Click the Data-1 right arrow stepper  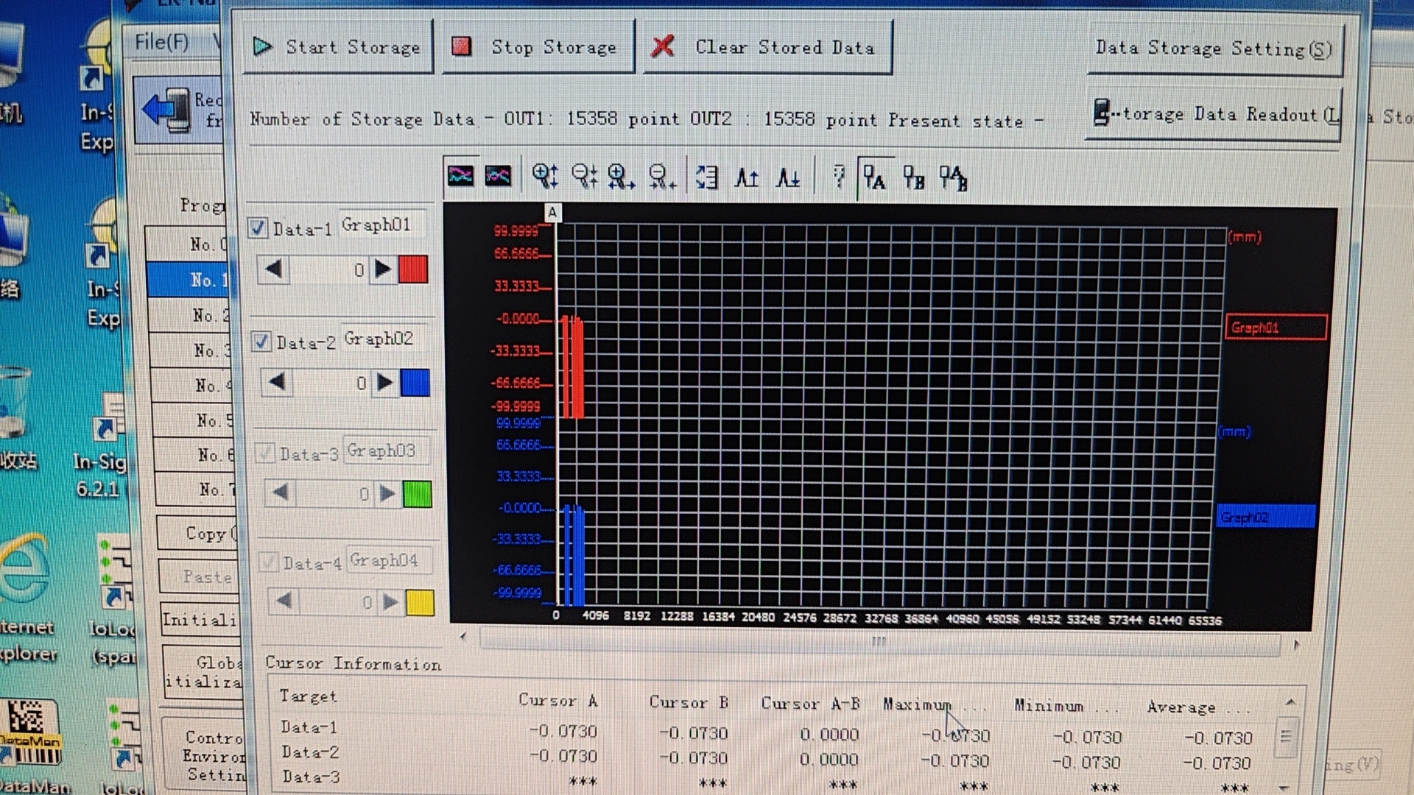click(382, 269)
